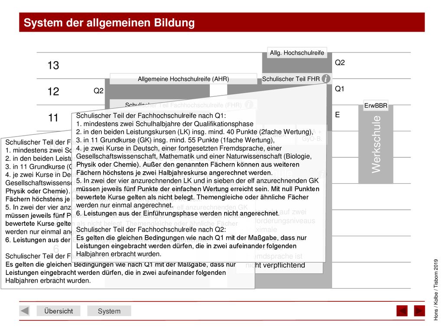Viewport: 444px width, 333px height.
Task: Click the E phase label
Action: click(337, 114)
